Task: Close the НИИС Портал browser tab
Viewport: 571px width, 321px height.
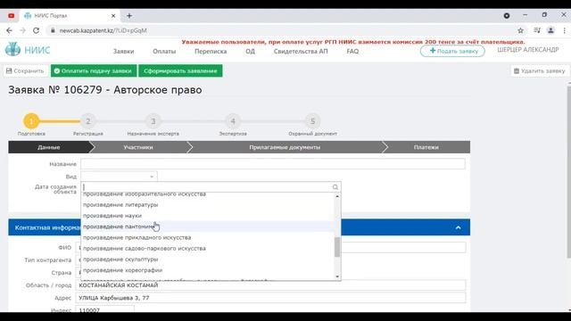Action: point(113,16)
